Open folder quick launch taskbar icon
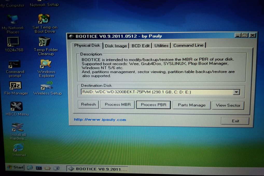This screenshot has width=264, height=176. [x=48, y=168]
